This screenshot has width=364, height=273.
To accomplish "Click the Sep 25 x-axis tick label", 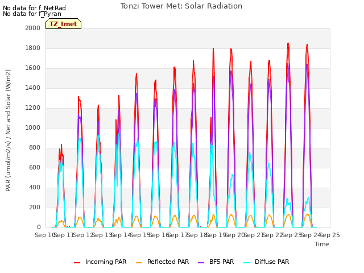I will [x=330, y=235].
